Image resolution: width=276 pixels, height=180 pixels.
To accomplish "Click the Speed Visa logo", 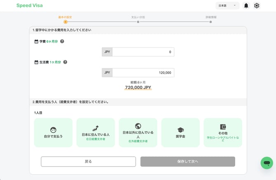I will pos(30,5).
